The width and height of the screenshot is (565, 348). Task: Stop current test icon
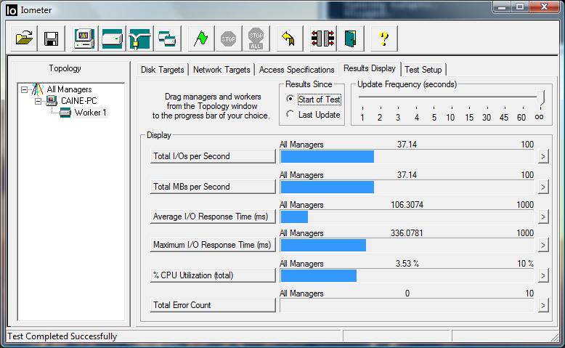pyautogui.click(x=229, y=39)
